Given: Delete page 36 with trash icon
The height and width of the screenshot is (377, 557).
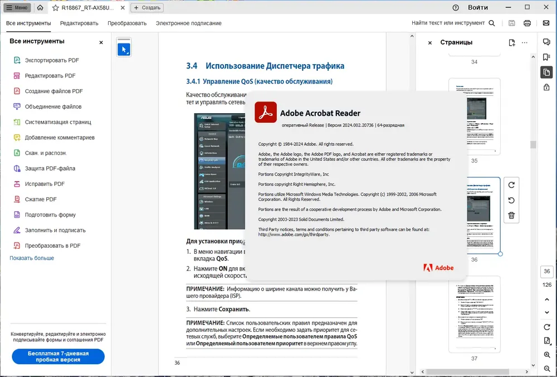Looking at the screenshot, I should tap(511, 215).
